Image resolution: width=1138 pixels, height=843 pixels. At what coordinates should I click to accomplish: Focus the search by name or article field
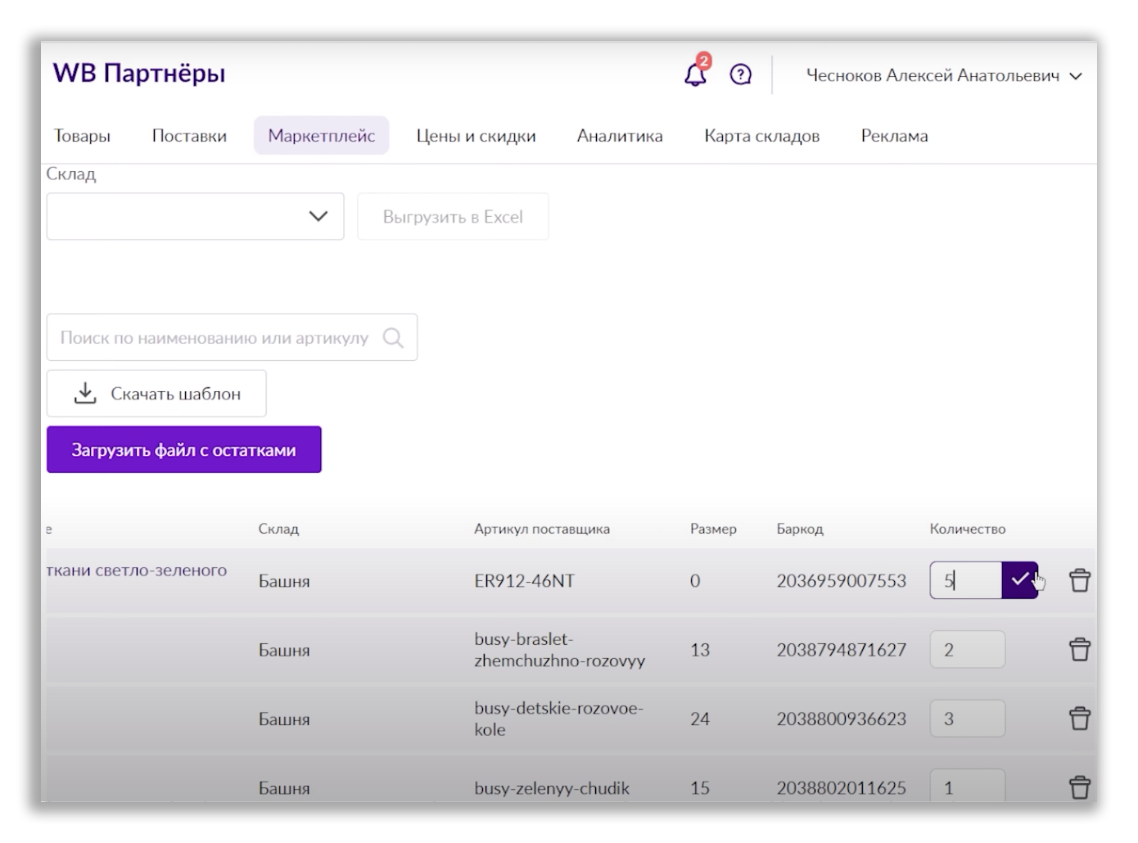(232, 337)
